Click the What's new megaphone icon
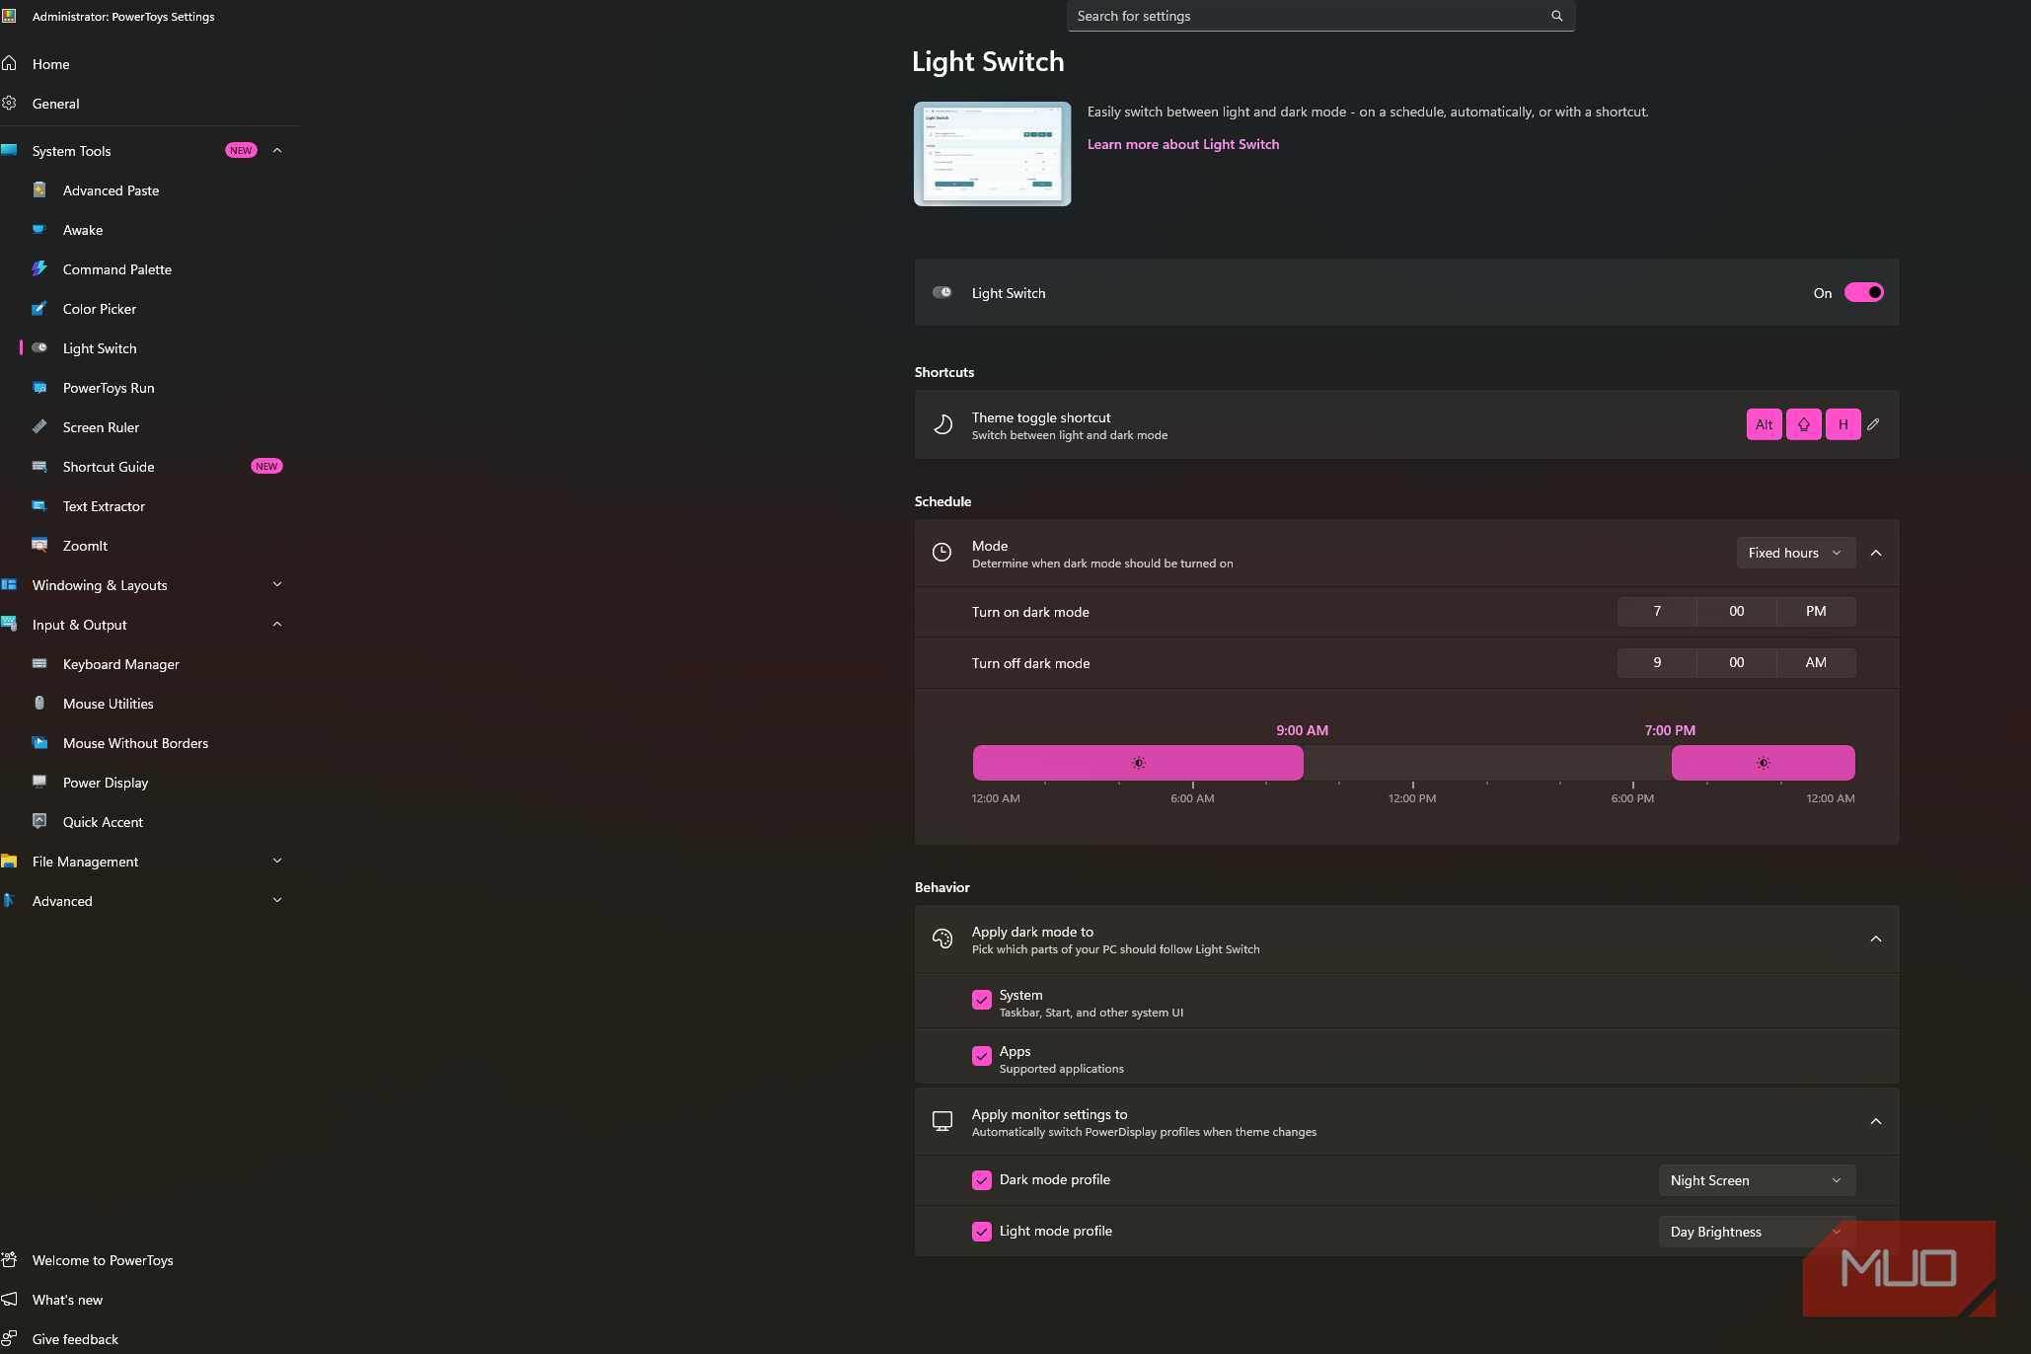The width and height of the screenshot is (2031, 1354). pyautogui.click(x=9, y=1299)
